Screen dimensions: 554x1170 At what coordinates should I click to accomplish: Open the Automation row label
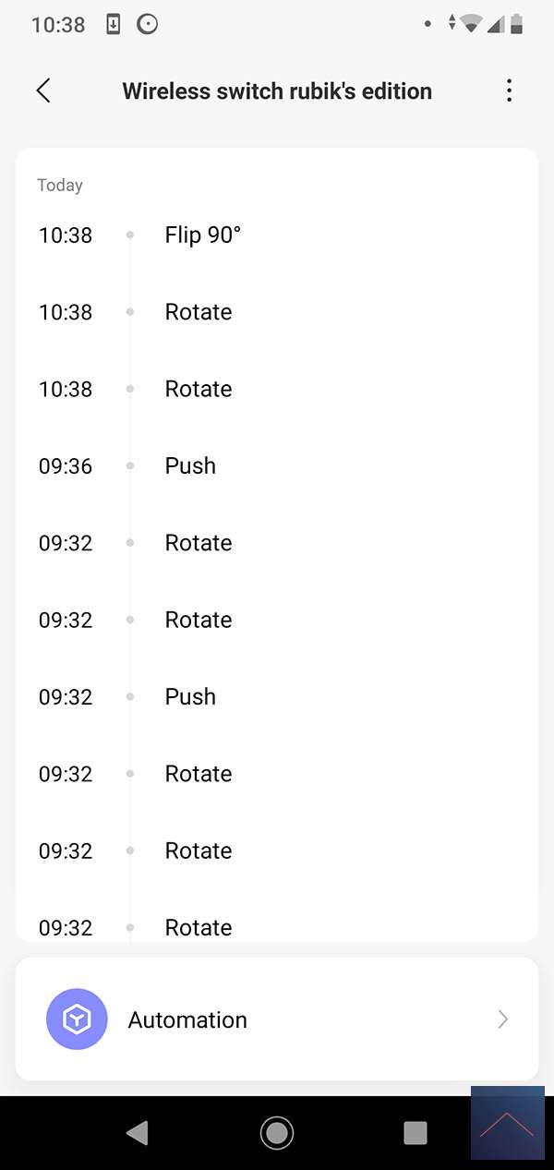(x=187, y=1019)
